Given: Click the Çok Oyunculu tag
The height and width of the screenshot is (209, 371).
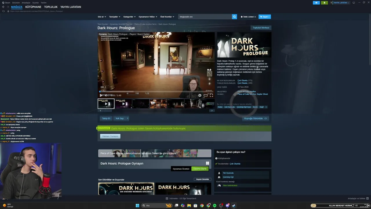Looking at the screenshot, I should (230, 107).
